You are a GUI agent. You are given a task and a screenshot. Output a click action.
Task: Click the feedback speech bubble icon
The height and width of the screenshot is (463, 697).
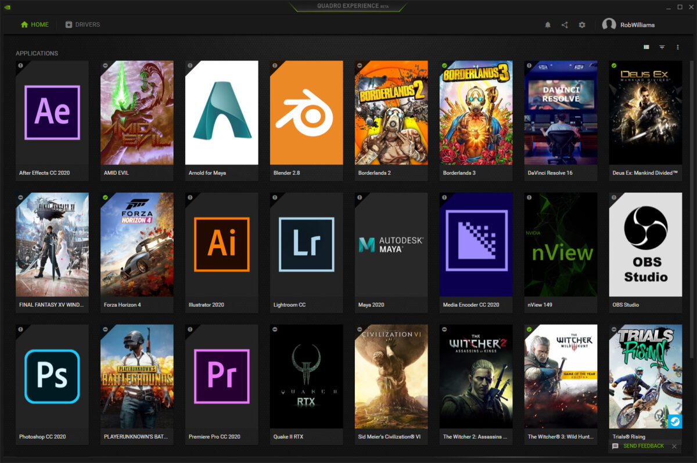click(616, 446)
